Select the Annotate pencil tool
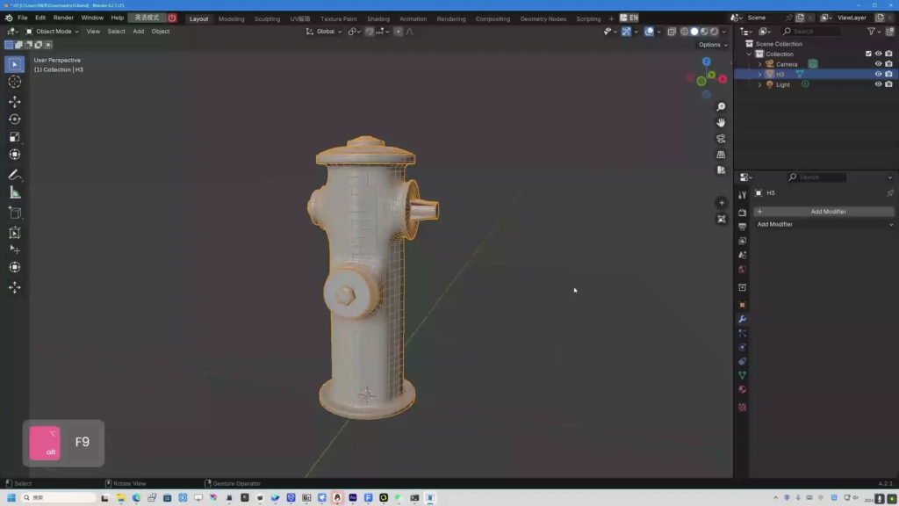This screenshot has width=899, height=506. pos(15,175)
